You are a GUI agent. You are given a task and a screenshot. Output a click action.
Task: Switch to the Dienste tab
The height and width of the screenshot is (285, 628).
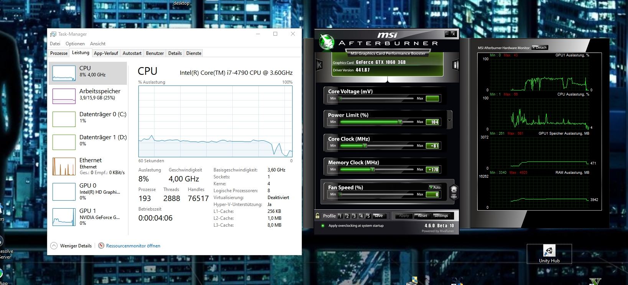click(x=194, y=53)
